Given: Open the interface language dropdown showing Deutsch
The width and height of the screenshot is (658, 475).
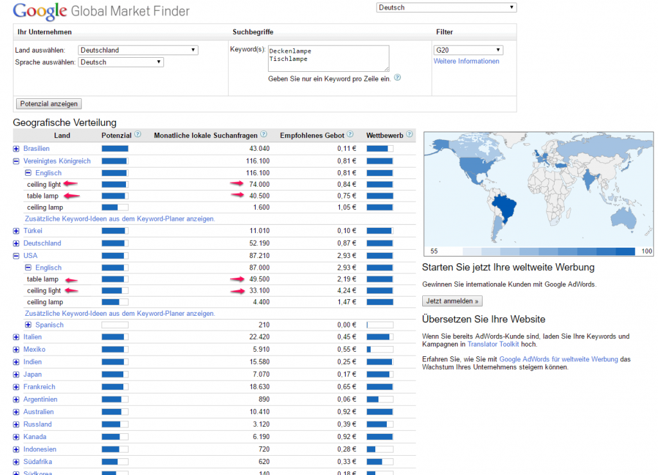Looking at the screenshot, I should click(446, 8).
